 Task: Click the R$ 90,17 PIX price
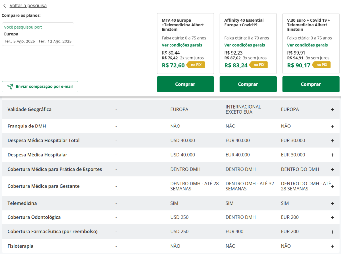click(299, 65)
